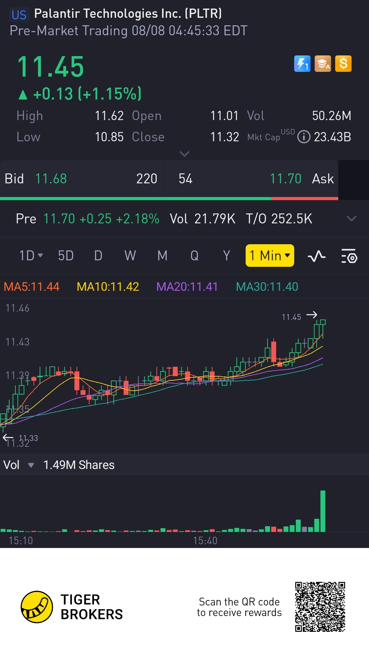Viewport: 369px width, 666px height.
Task: Expand quote details chevron below Close
Action: 184,154
